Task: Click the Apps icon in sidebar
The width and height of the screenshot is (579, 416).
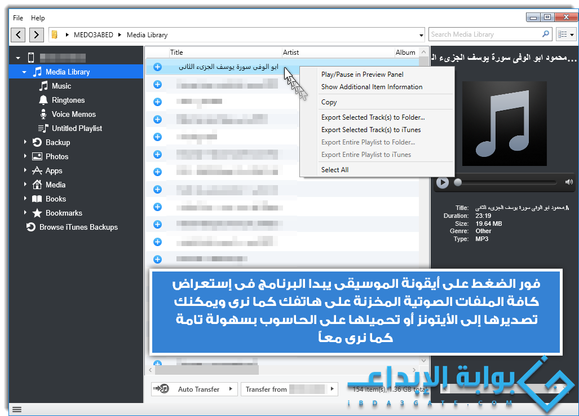Action: [37, 170]
